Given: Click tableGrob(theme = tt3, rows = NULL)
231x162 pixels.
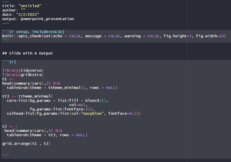Looking at the screenshot, I should point(47,135).
